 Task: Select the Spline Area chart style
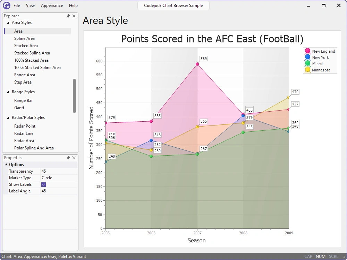pyautogui.click(x=24, y=38)
